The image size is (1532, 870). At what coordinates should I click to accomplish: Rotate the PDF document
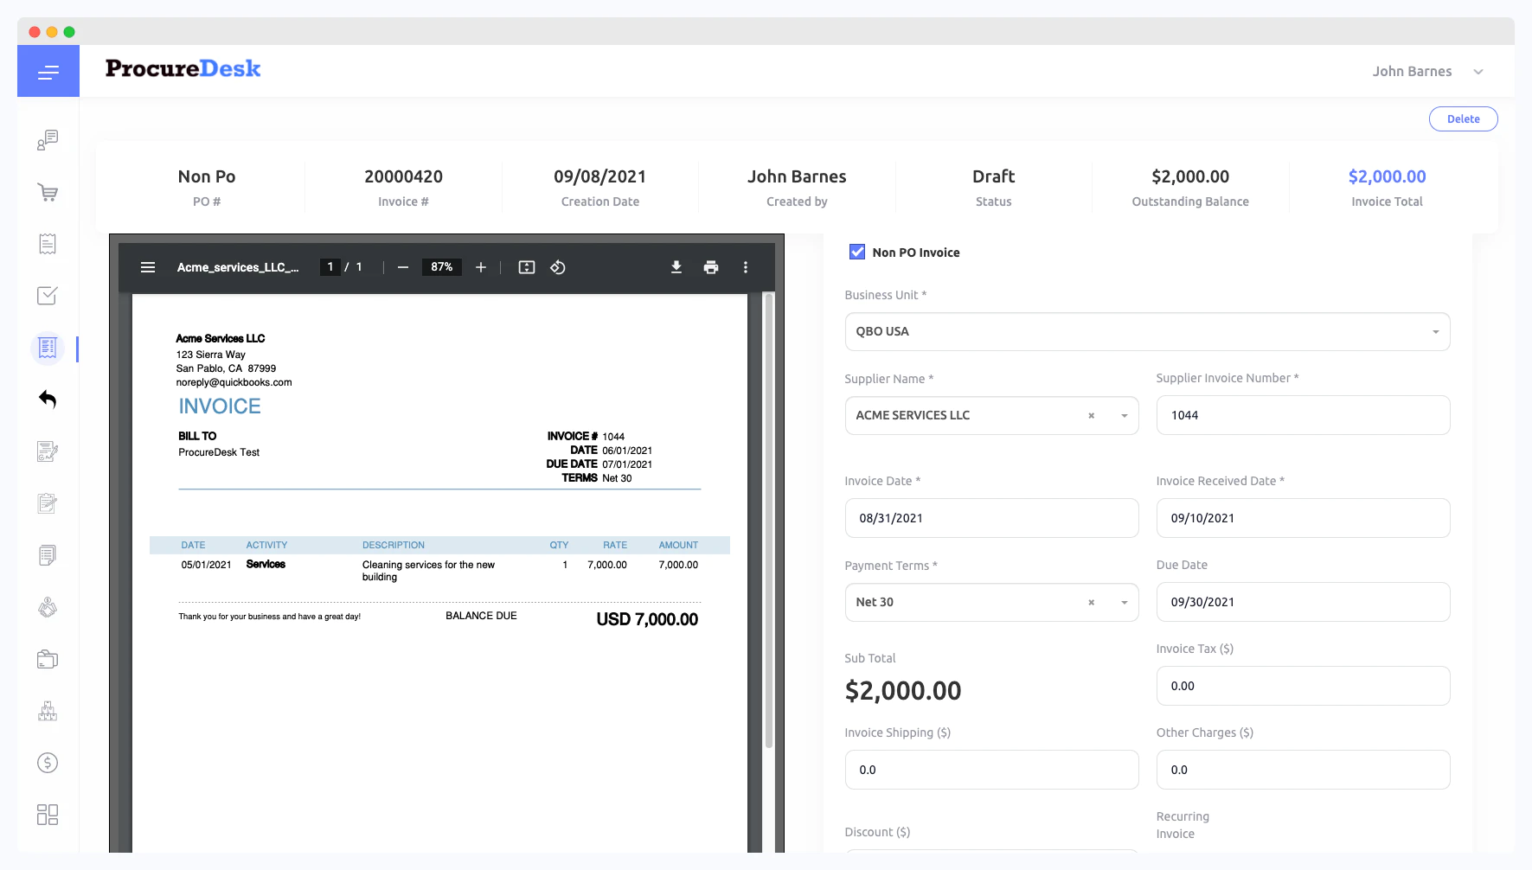tap(558, 267)
